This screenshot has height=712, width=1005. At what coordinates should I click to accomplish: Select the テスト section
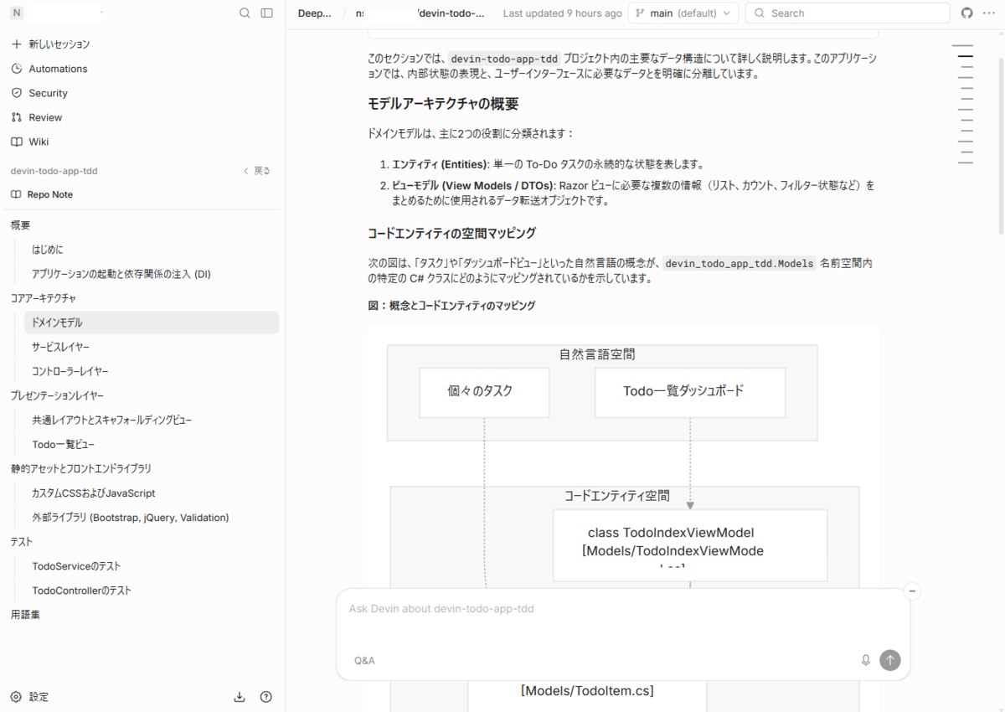tap(21, 542)
